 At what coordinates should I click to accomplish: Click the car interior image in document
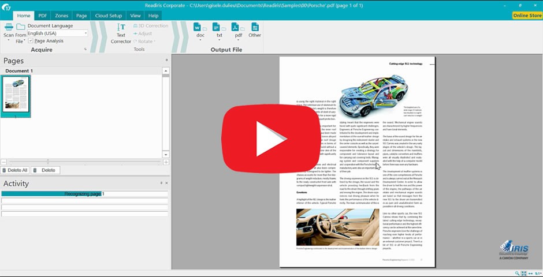[x=338, y=227]
